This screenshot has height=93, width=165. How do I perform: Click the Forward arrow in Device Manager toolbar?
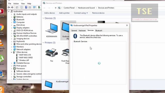click(12, 7)
